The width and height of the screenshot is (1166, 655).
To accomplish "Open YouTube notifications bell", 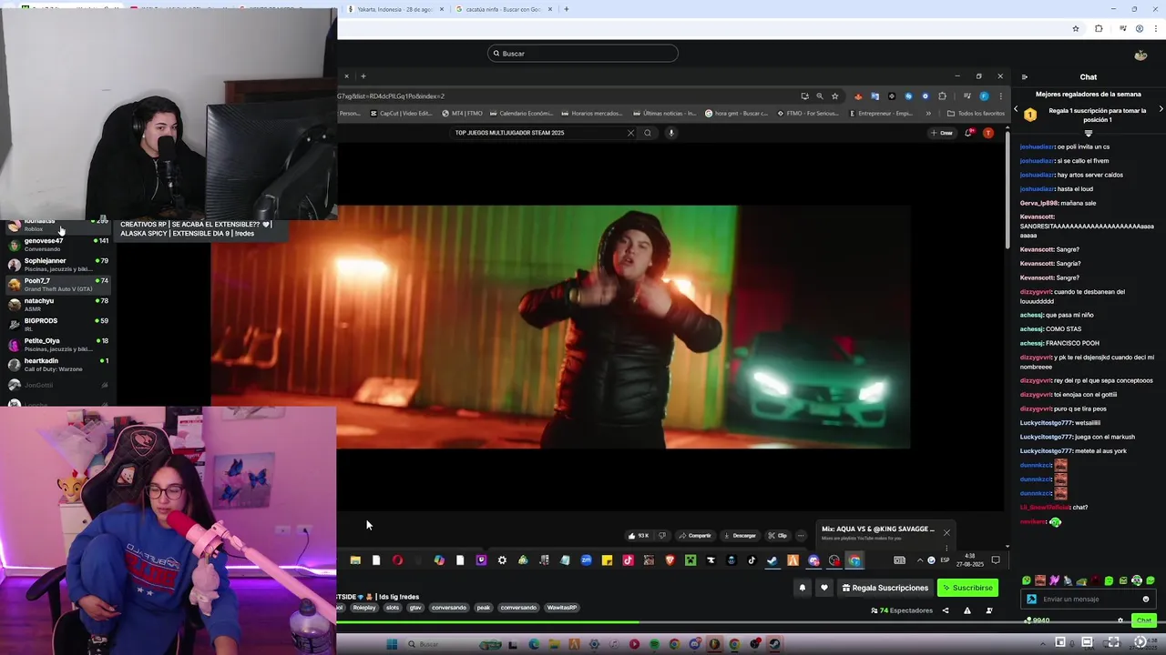I will pos(968,133).
